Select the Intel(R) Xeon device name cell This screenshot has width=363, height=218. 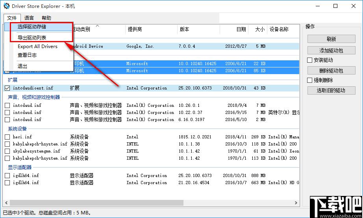[283, 151]
